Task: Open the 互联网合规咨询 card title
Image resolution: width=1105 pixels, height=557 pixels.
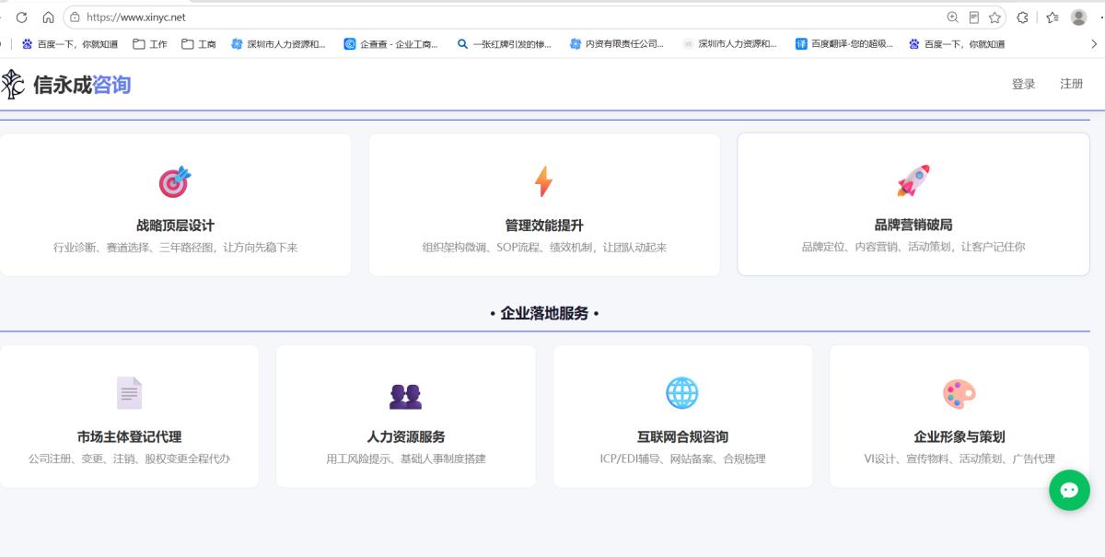Action: pos(682,437)
